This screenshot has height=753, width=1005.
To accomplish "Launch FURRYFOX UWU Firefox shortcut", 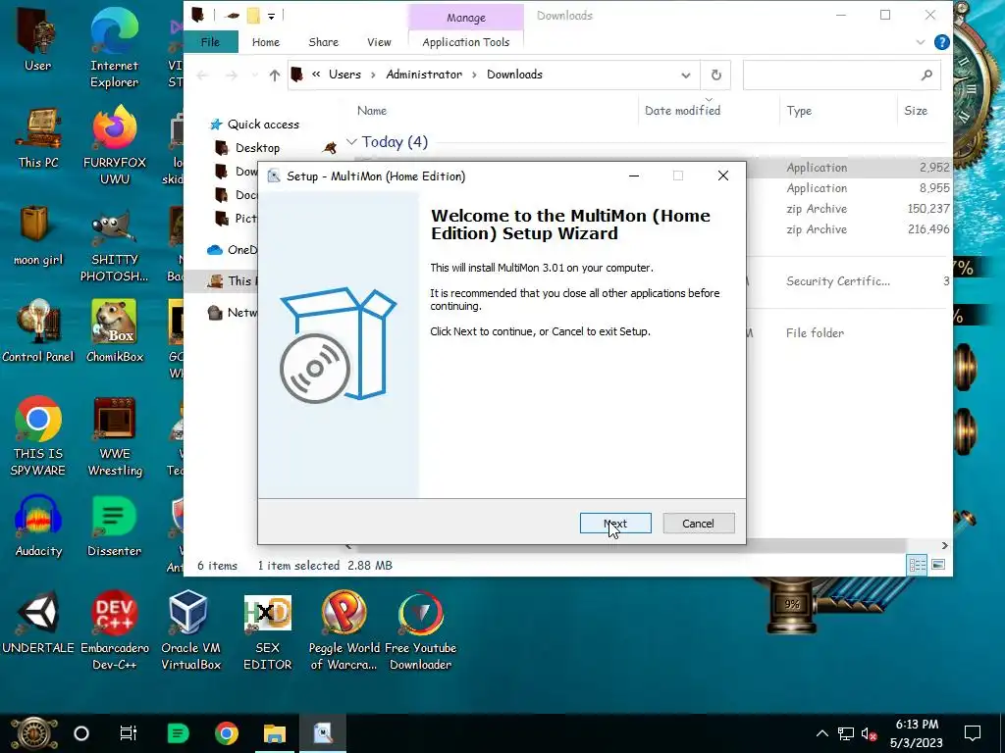I will tap(114, 144).
